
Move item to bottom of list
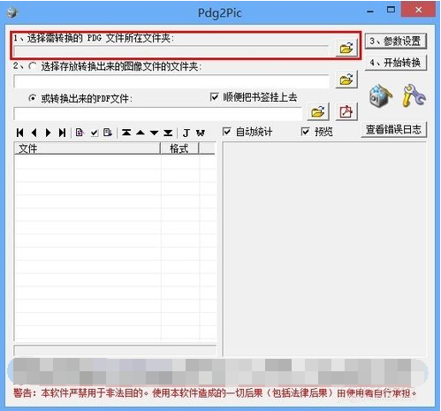coord(168,133)
